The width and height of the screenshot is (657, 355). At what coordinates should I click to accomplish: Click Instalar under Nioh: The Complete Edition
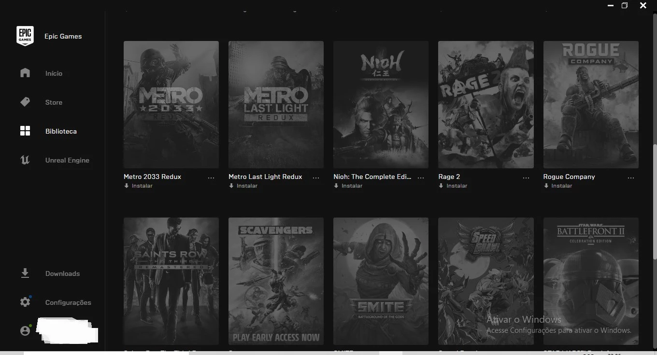[x=348, y=186]
